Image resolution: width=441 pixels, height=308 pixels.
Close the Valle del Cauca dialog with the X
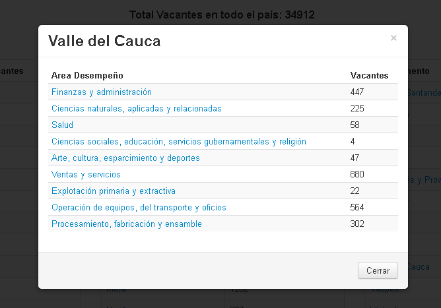pos(393,38)
